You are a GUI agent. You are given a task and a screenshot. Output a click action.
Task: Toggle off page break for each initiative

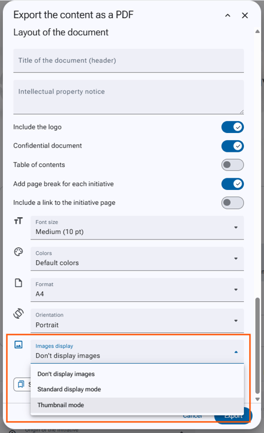point(232,184)
